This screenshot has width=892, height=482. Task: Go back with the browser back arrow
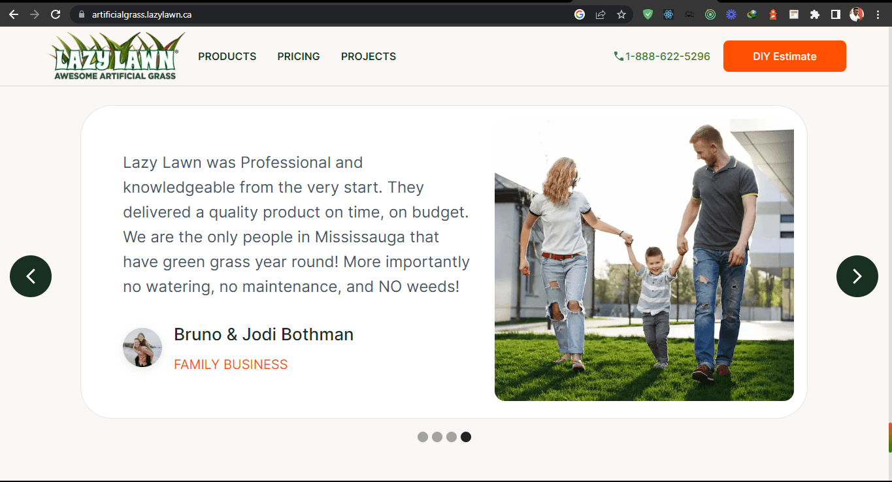[x=13, y=14]
